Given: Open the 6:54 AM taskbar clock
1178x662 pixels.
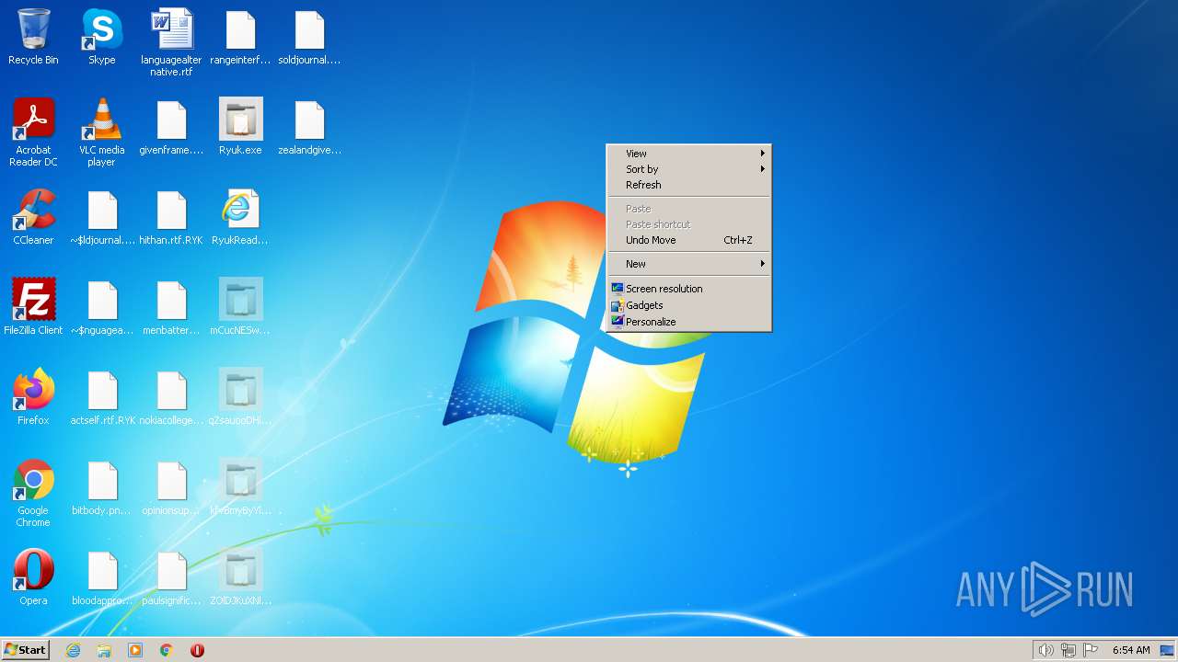Looking at the screenshot, I should pos(1131,650).
